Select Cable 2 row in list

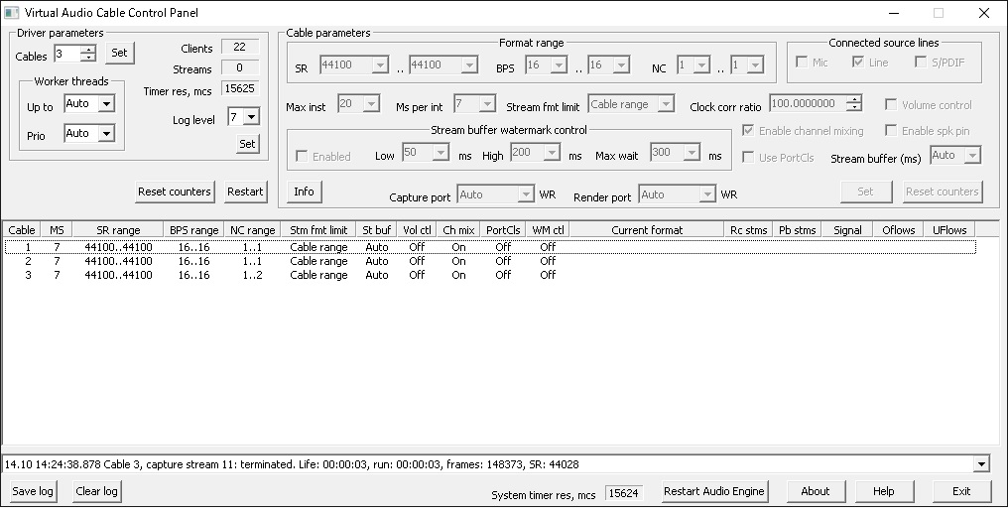tap(490, 261)
